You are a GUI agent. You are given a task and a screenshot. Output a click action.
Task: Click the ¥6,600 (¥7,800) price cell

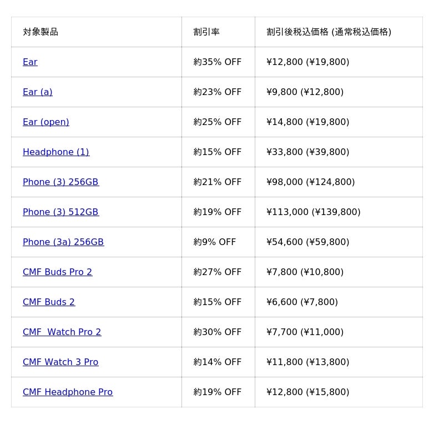point(302,302)
